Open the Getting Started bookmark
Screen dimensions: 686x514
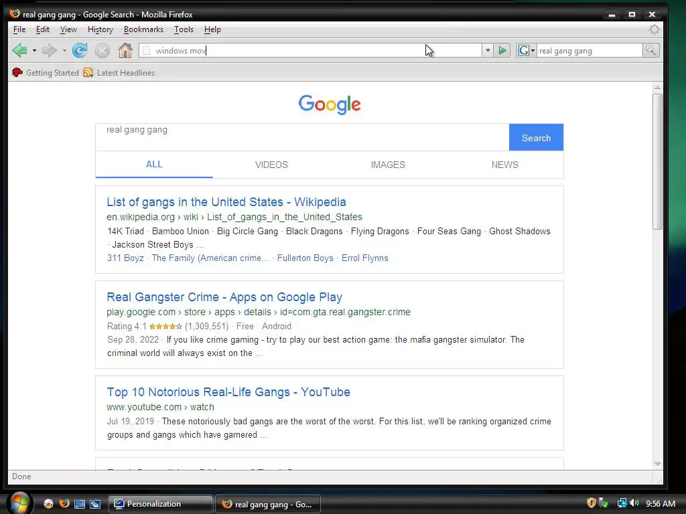(46, 72)
